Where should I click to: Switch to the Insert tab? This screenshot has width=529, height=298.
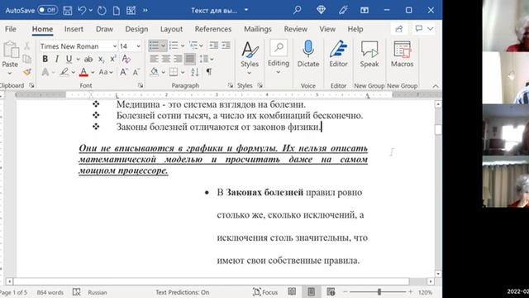pos(74,29)
